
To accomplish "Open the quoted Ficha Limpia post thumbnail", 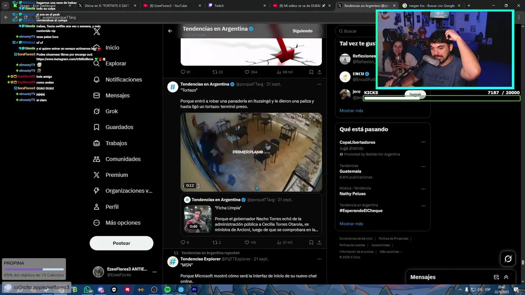I will click(198, 219).
